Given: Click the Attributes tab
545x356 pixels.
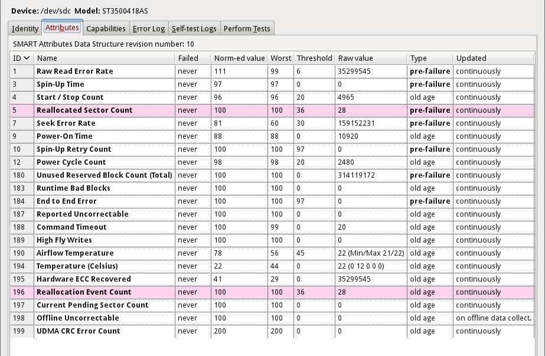Looking at the screenshot, I should 61,28.
